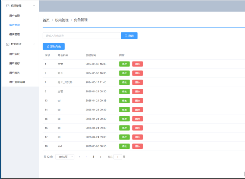Edit role number 15 sd
The width and height of the screenshot is (245, 179).
pos(124,119)
